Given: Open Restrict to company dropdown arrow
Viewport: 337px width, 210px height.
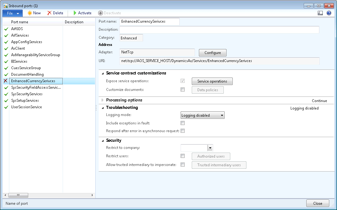Looking at the screenshot, I should coord(210,148).
